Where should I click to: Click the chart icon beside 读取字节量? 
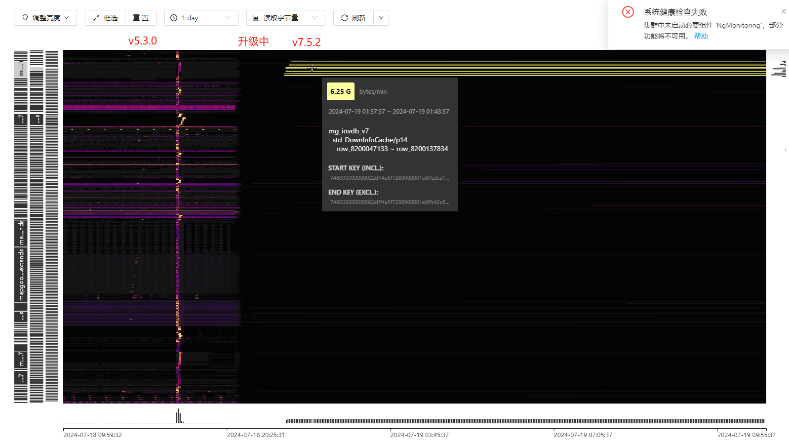click(x=256, y=18)
